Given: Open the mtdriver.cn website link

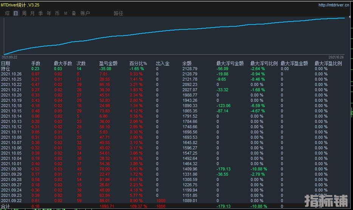Looking at the screenshot, I should tap(334, 5).
